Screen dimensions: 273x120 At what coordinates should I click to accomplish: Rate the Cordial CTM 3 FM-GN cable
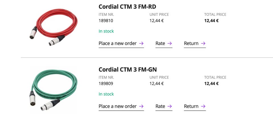[x=160, y=106]
